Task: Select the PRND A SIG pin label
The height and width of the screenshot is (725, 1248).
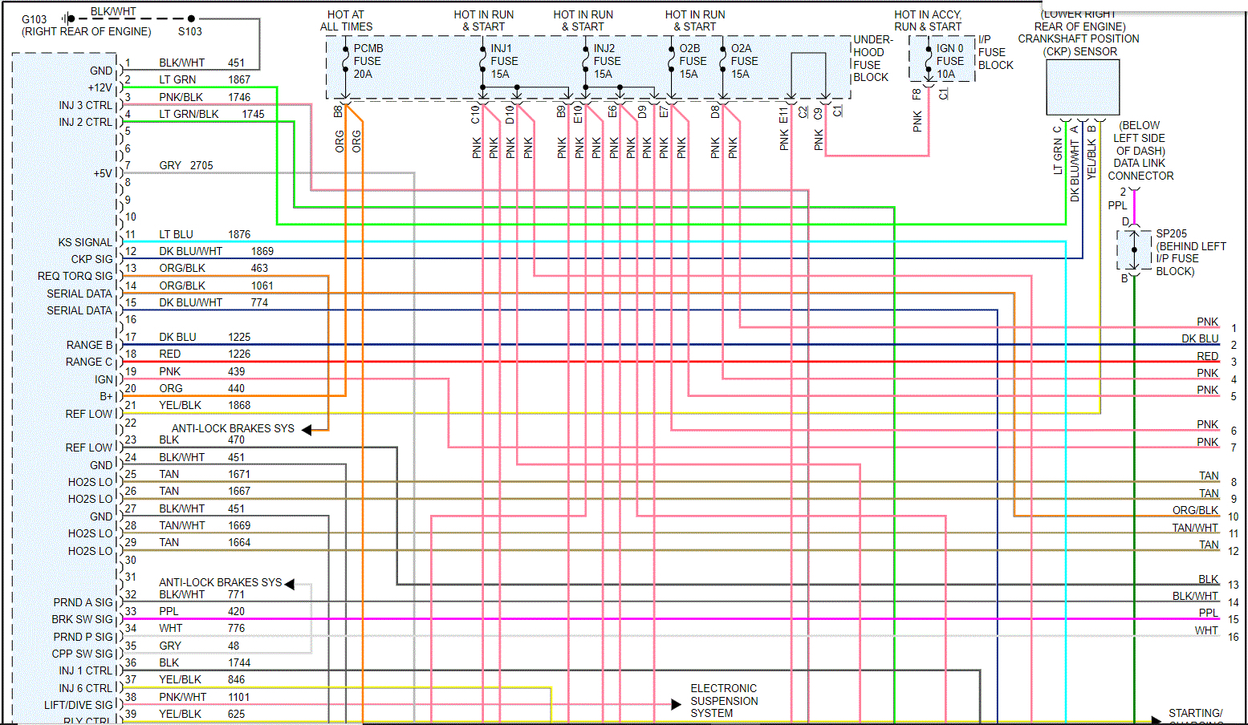Action: (x=83, y=602)
